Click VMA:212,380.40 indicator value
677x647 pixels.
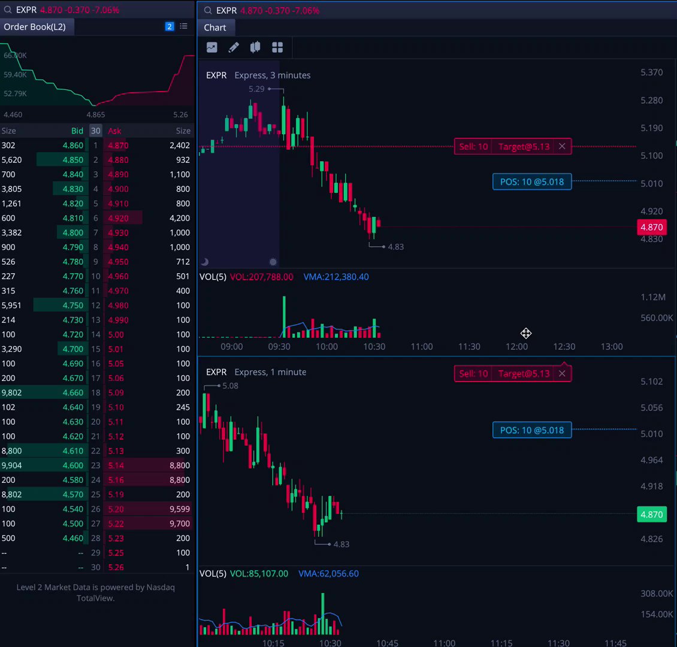click(336, 277)
